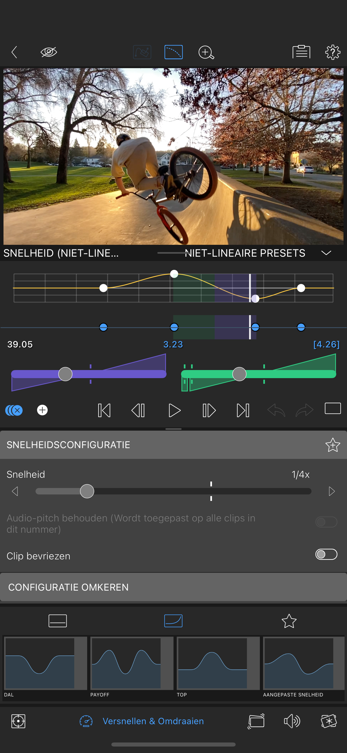Expand the Niet-lineaire Presets chevron

pos(326,253)
